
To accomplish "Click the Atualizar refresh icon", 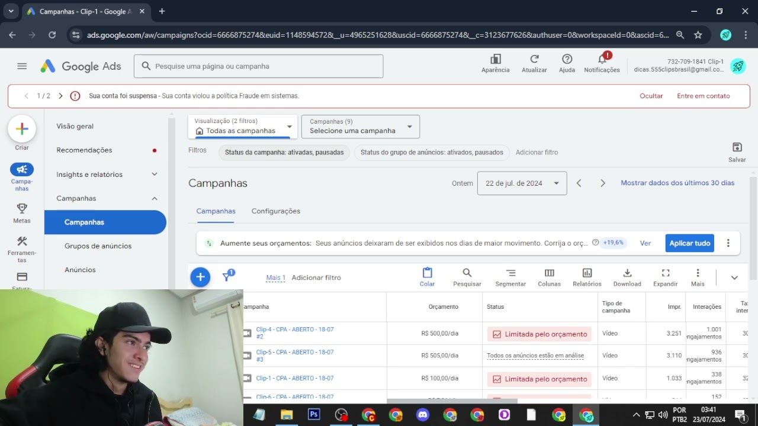I will (x=534, y=63).
